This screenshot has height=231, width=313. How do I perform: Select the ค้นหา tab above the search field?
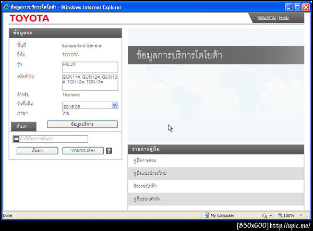(x=23, y=127)
